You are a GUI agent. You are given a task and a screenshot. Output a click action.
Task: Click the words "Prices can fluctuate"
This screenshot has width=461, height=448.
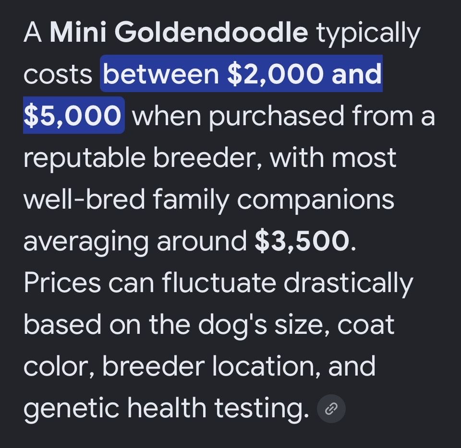pyautogui.click(x=150, y=283)
